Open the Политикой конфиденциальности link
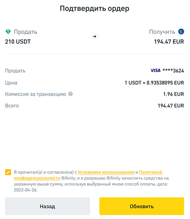 [x=150, y=172]
